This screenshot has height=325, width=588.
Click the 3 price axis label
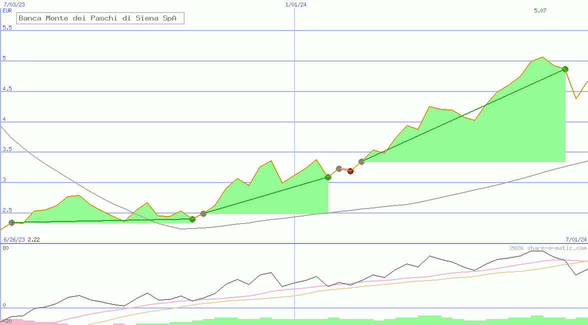[5, 179]
